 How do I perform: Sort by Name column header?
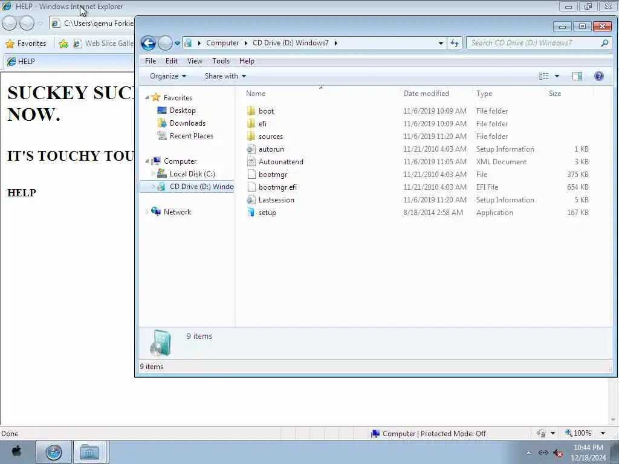point(256,94)
